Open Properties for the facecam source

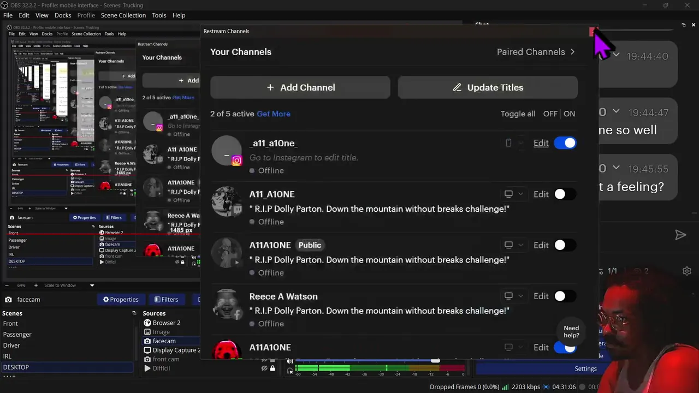coord(121,299)
